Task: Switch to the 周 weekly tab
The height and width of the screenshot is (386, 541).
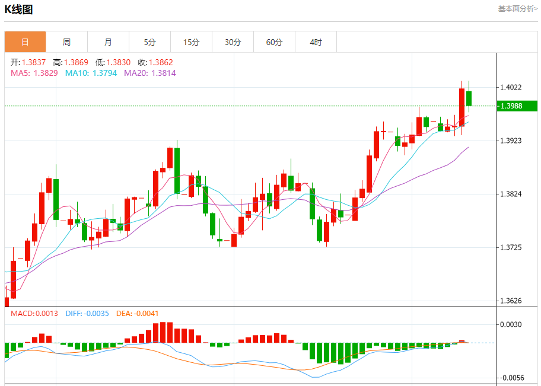Action: click(x=66, y=42)
